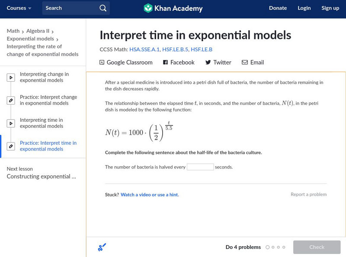
Task: Select Practice: Interpret change in exponential models
Action: click(x=48, y=100)
